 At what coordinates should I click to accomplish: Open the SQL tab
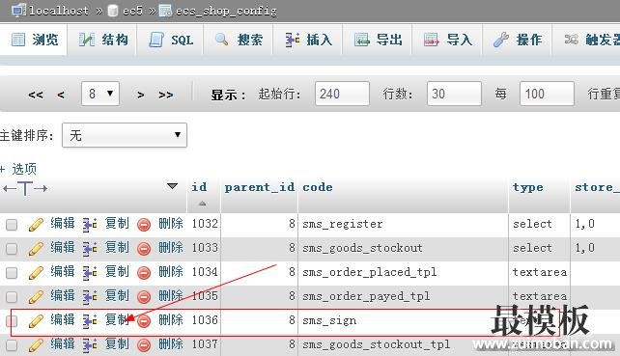[x=171, y=40]
